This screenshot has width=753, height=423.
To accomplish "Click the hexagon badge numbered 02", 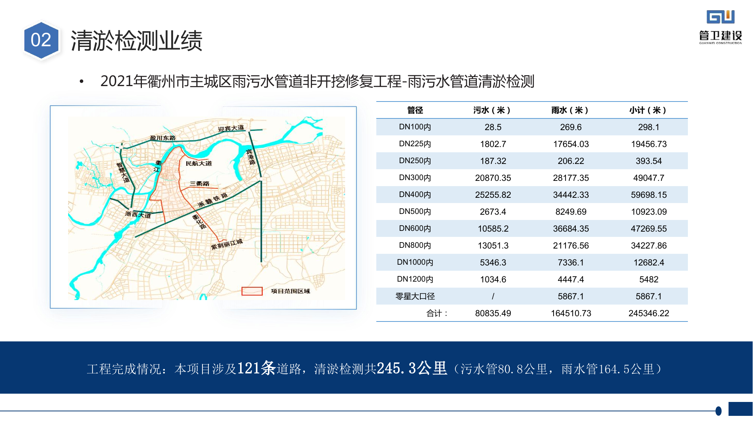I will [x=41, y=40].
